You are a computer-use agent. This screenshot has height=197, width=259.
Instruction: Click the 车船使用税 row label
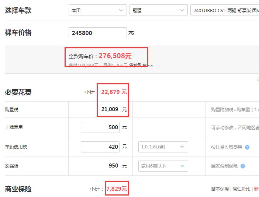[x=16, y=147]
